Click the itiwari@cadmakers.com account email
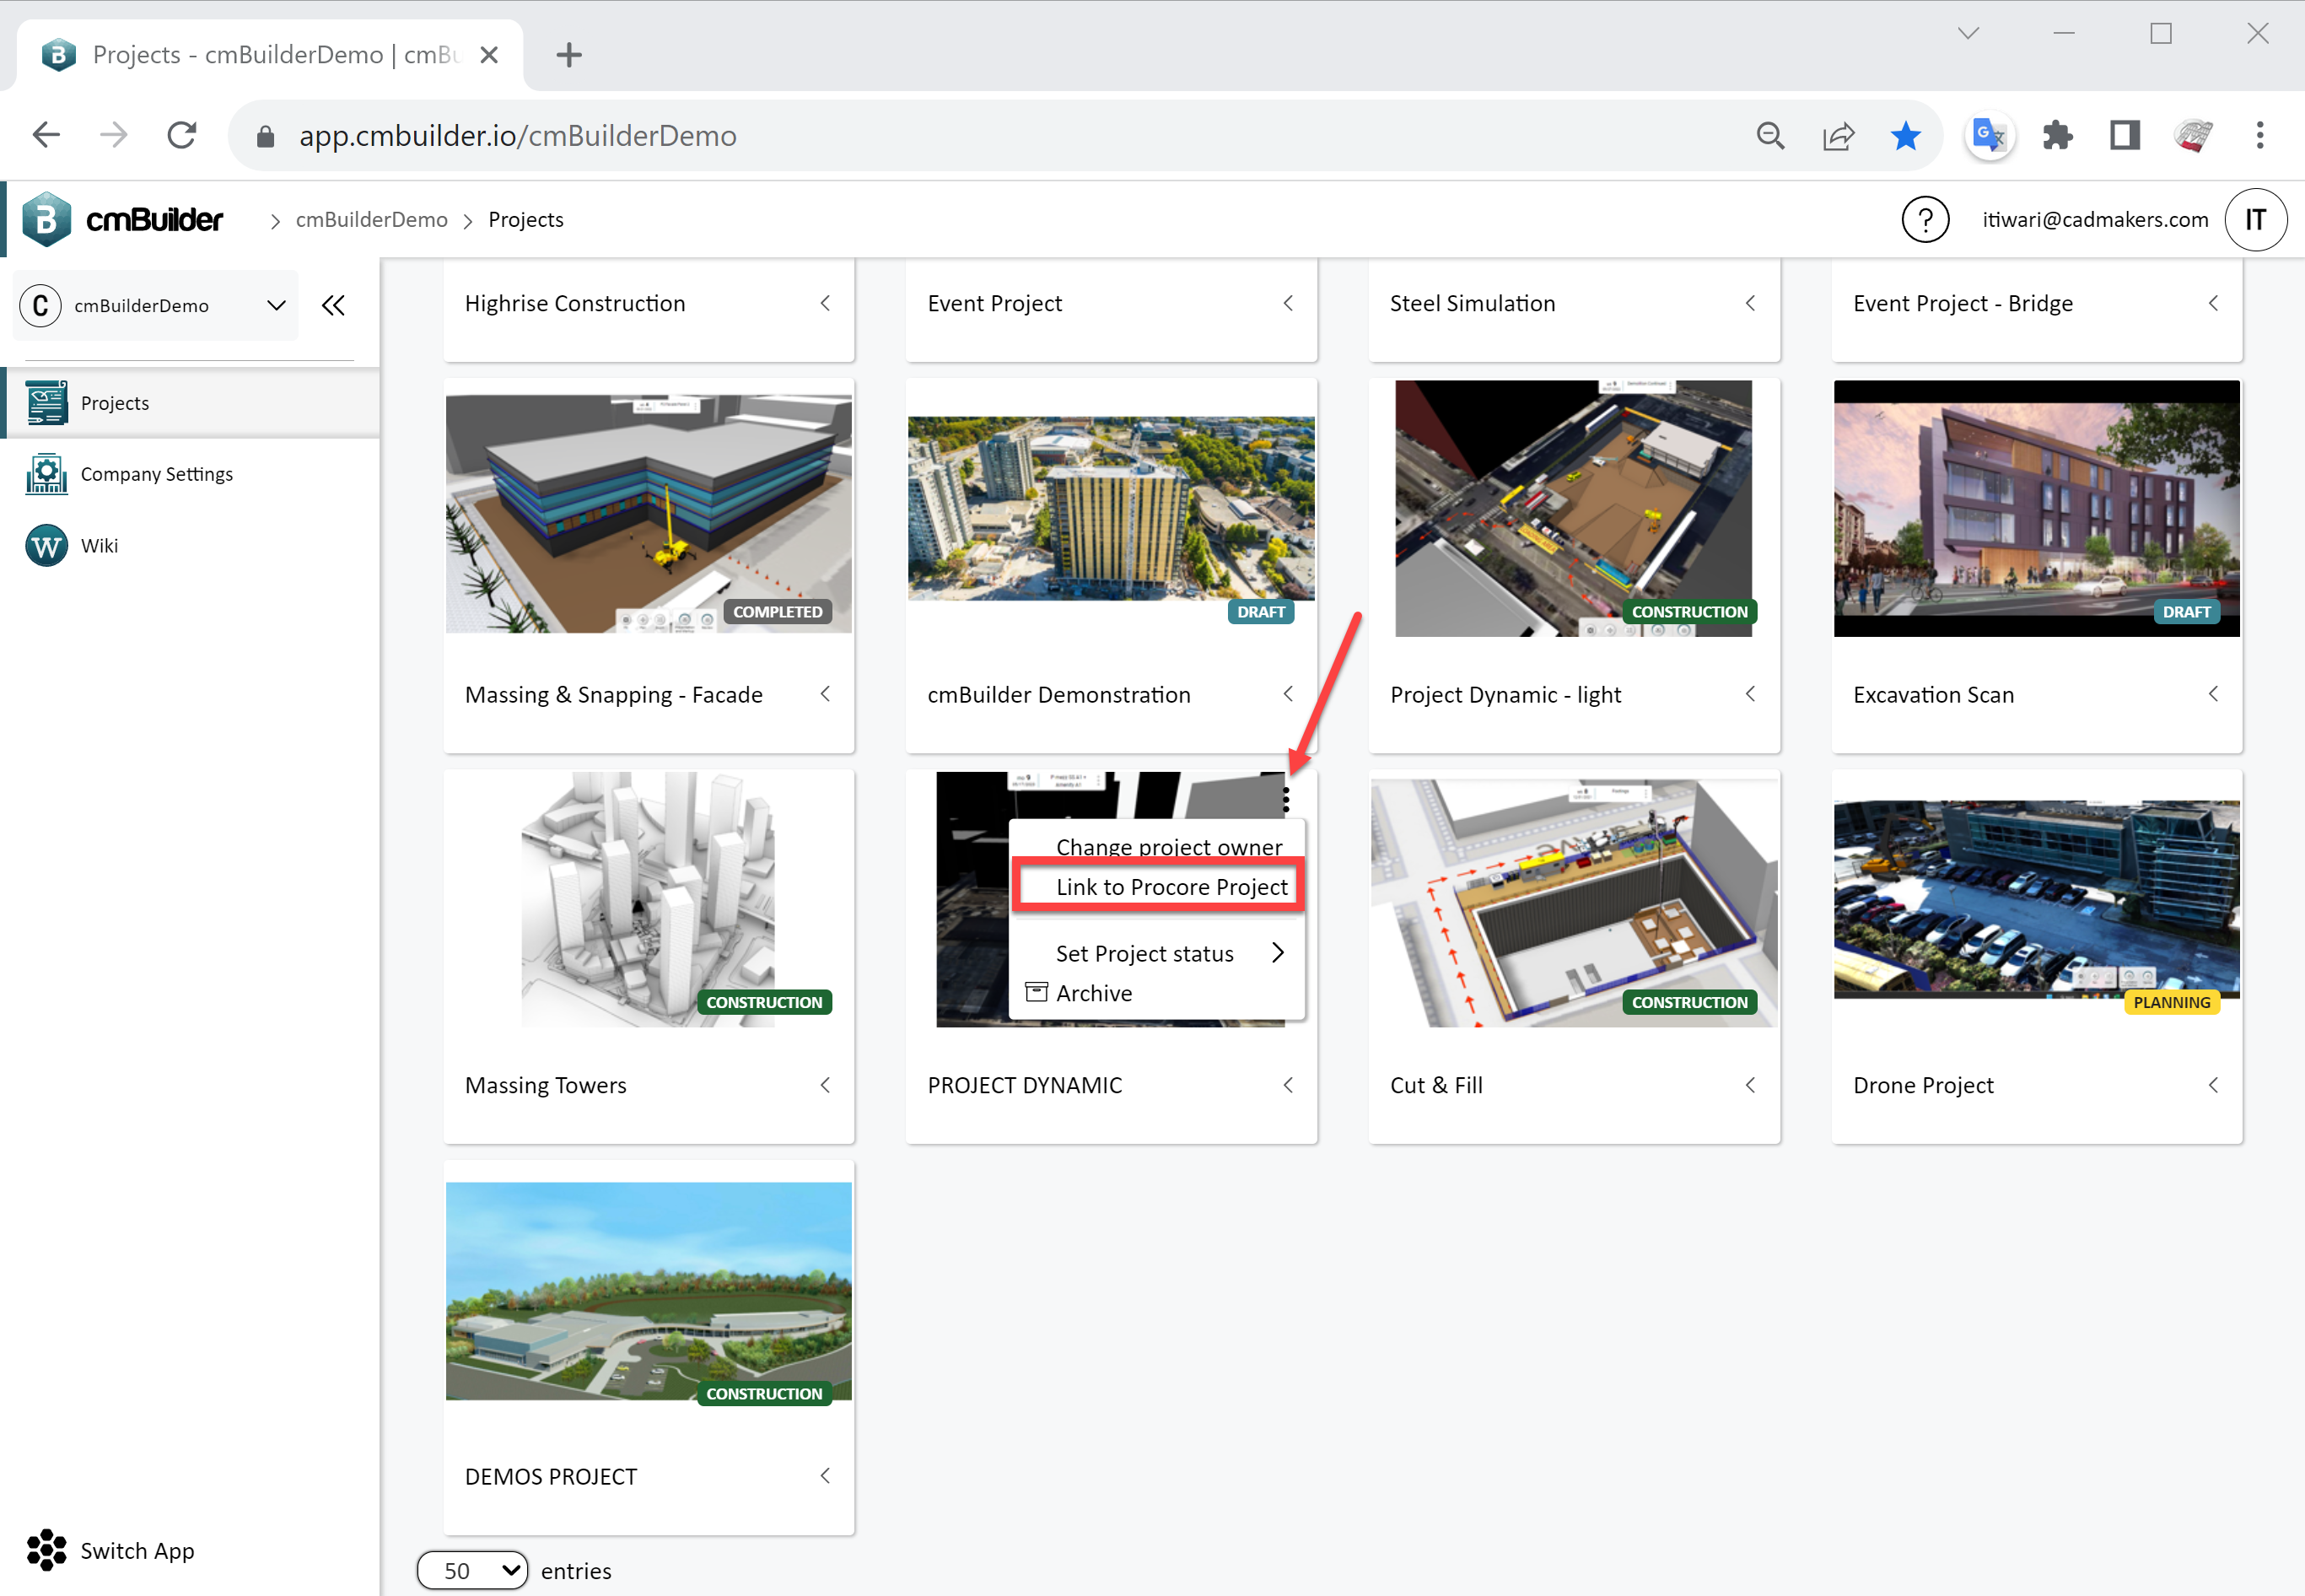The image size is (2305, 1596). click(2095, 220)
